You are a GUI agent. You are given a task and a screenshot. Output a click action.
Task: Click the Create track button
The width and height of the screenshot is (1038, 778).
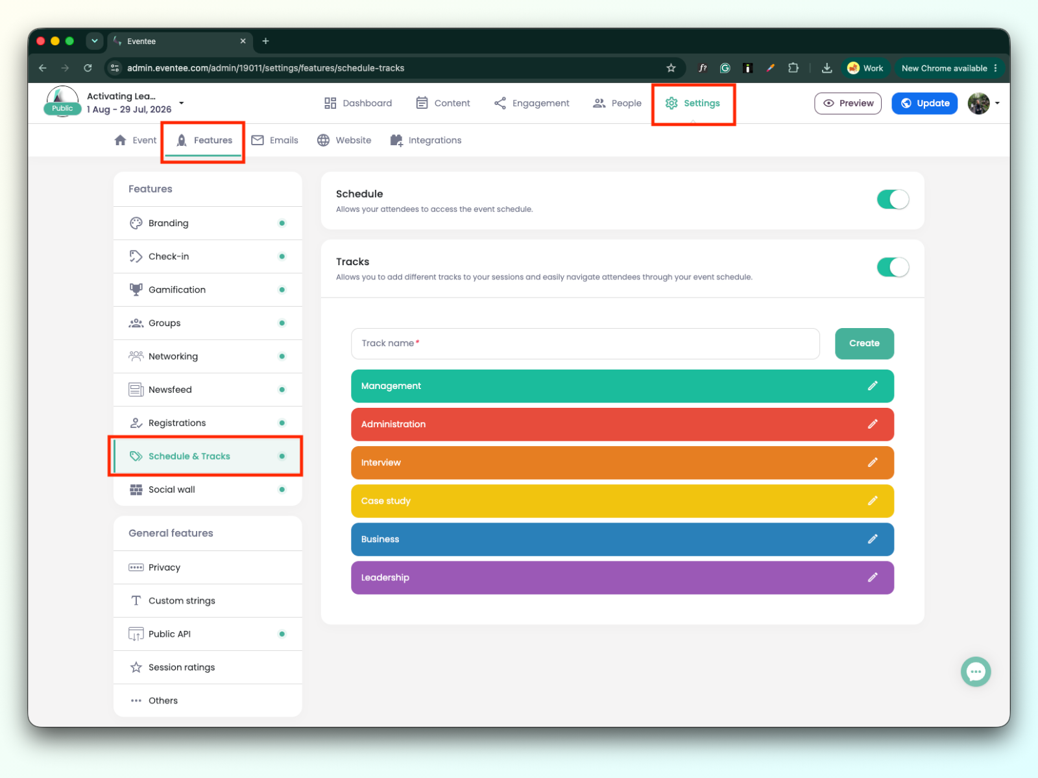coord(864,344)
